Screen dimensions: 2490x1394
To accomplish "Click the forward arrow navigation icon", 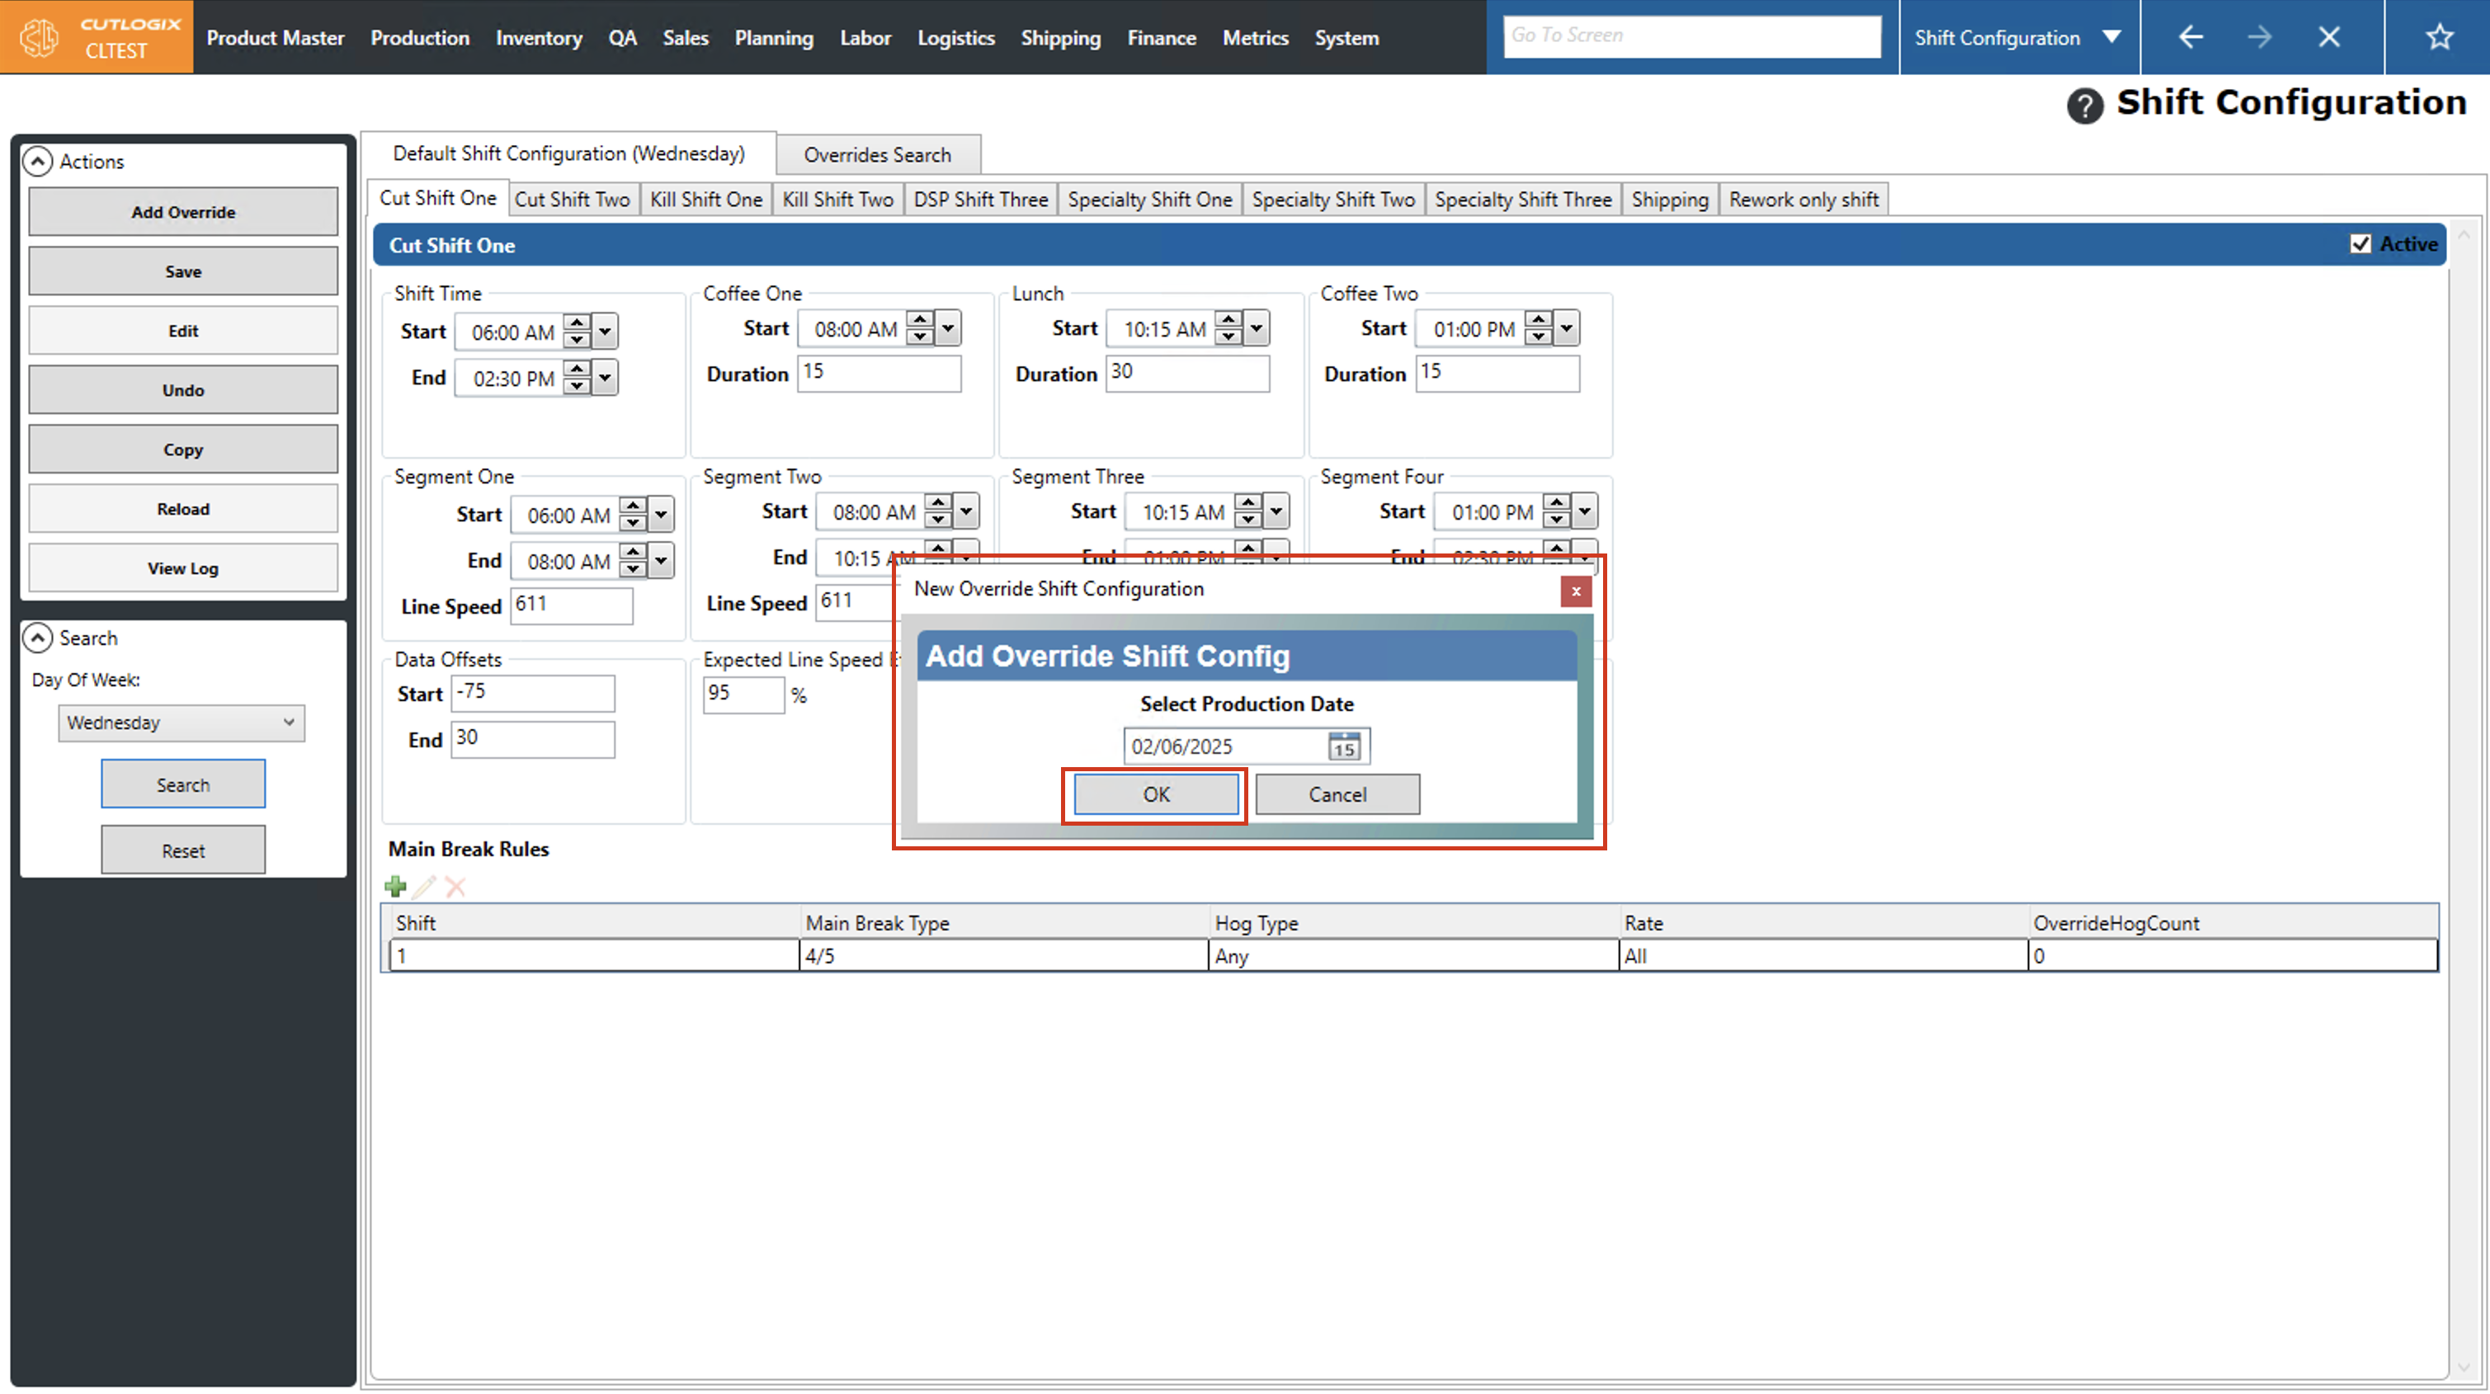I will [x=2259, y=38].
